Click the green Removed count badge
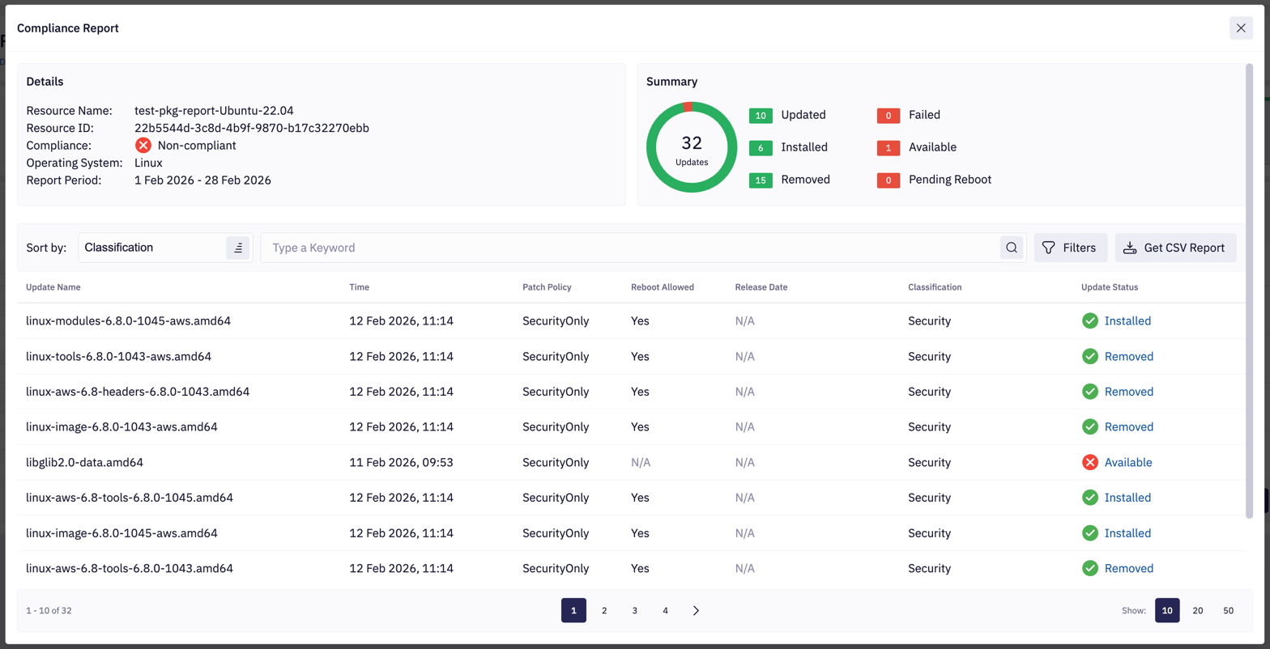 pos(761,180)
